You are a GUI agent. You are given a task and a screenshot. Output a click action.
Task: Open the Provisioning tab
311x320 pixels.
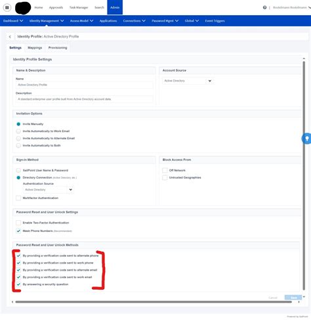click(x=58, y=48)
